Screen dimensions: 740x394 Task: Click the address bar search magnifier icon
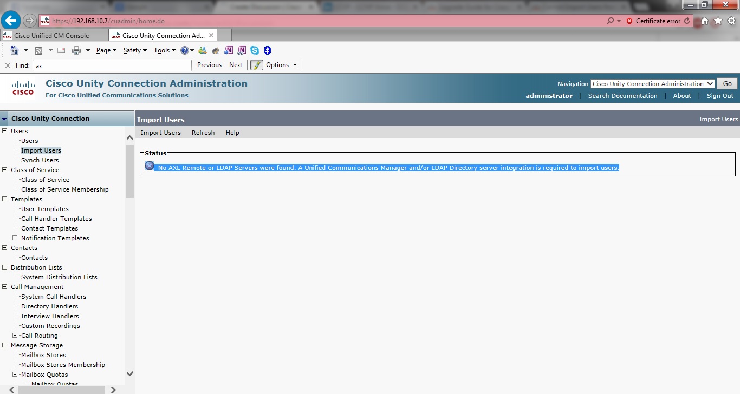pos(611,21)
